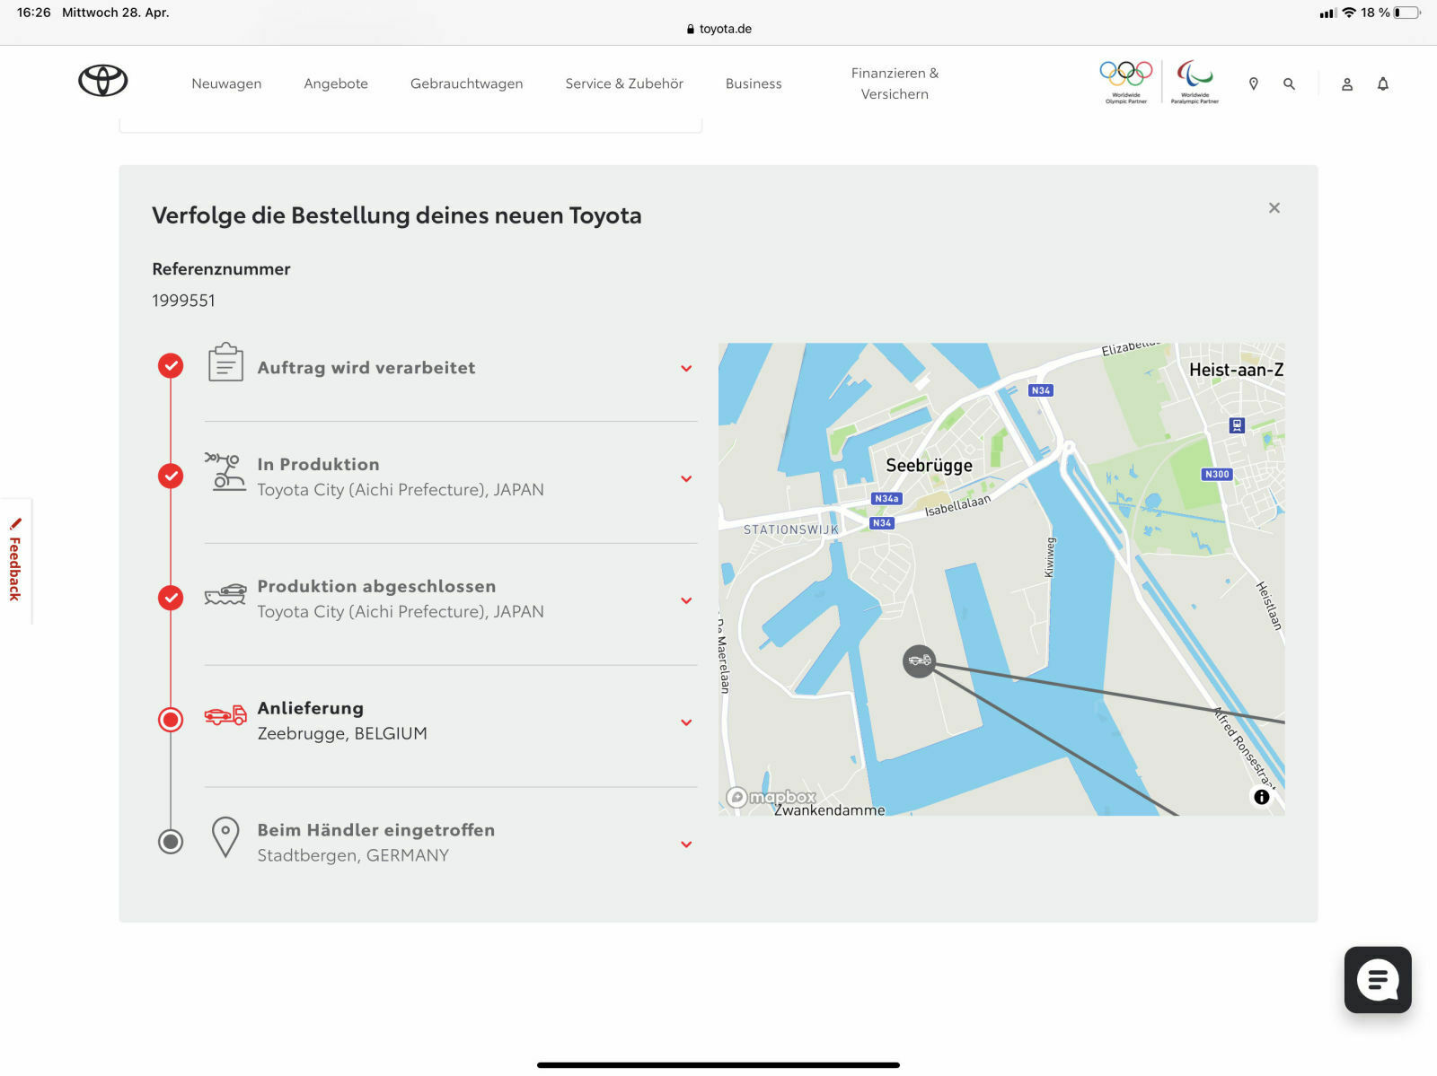Open the Gebrauchtwagen menu
Image resolution: width=1437 pixels, height=1076 pixels.
pos(466,83)
